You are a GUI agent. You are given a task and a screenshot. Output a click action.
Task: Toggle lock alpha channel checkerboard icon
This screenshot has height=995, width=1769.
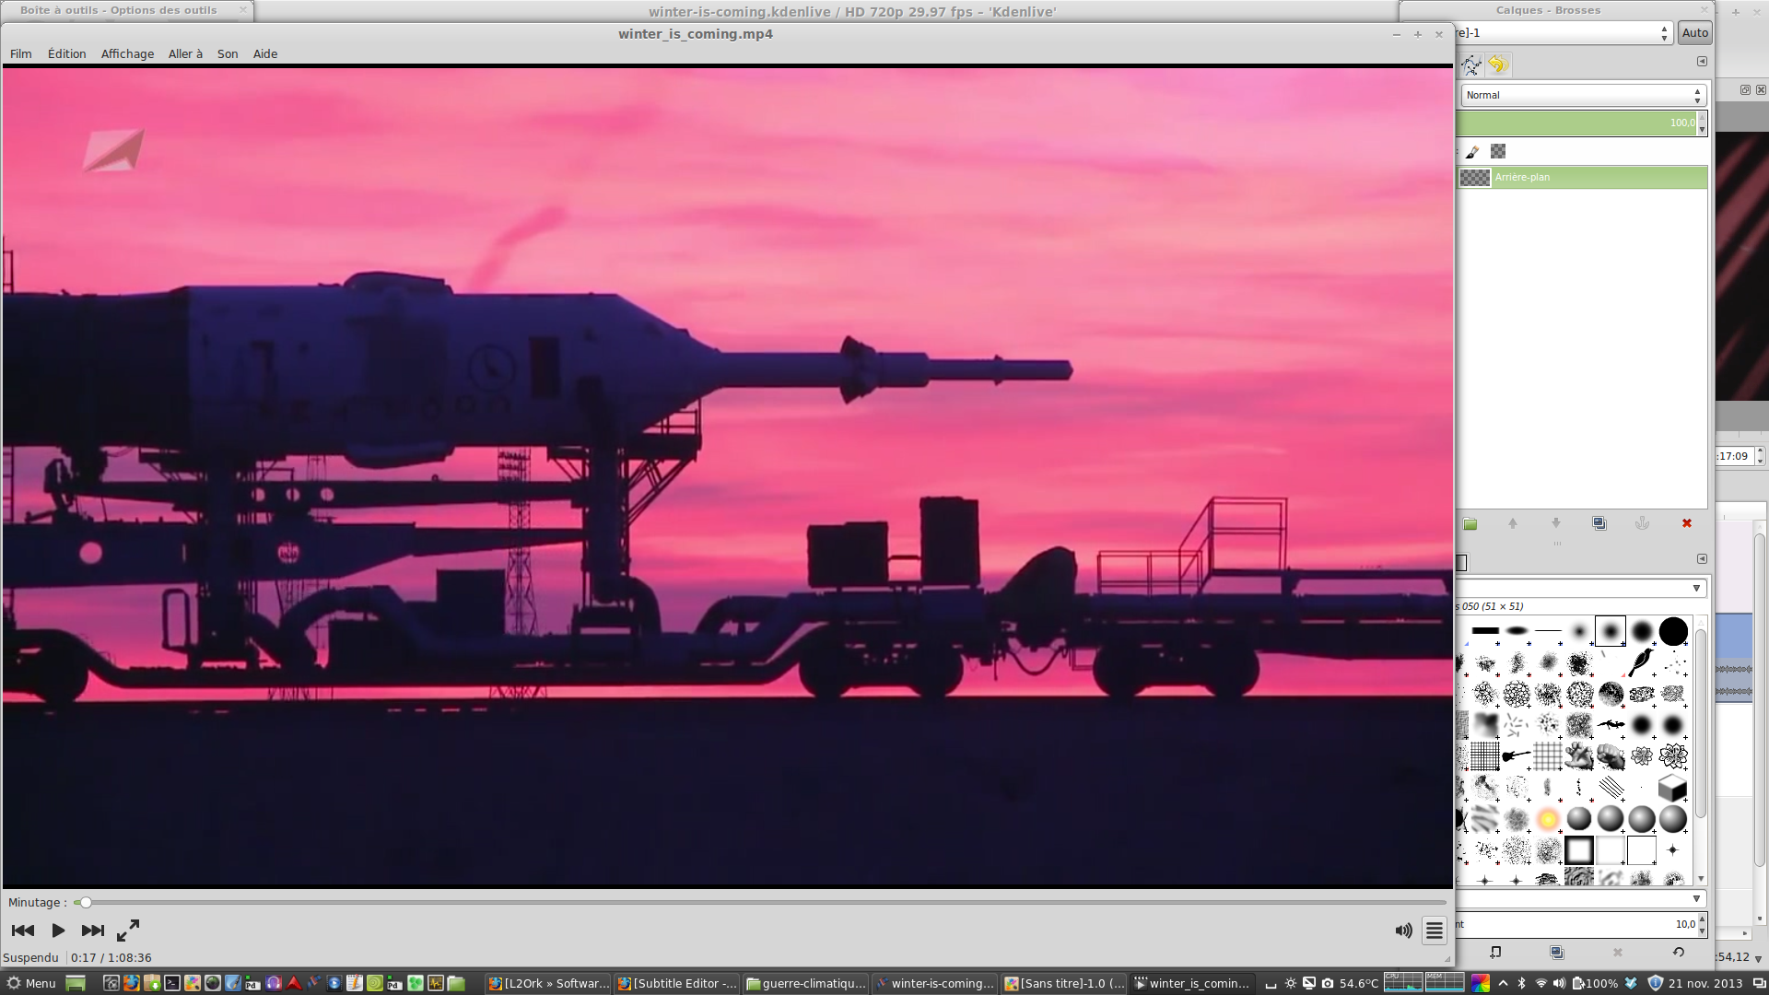coord(1498,151)
